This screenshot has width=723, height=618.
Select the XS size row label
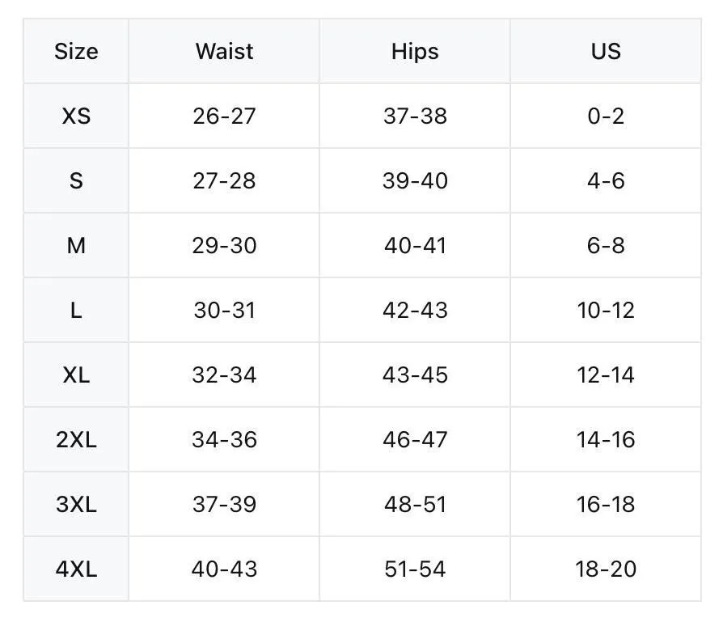76,116
